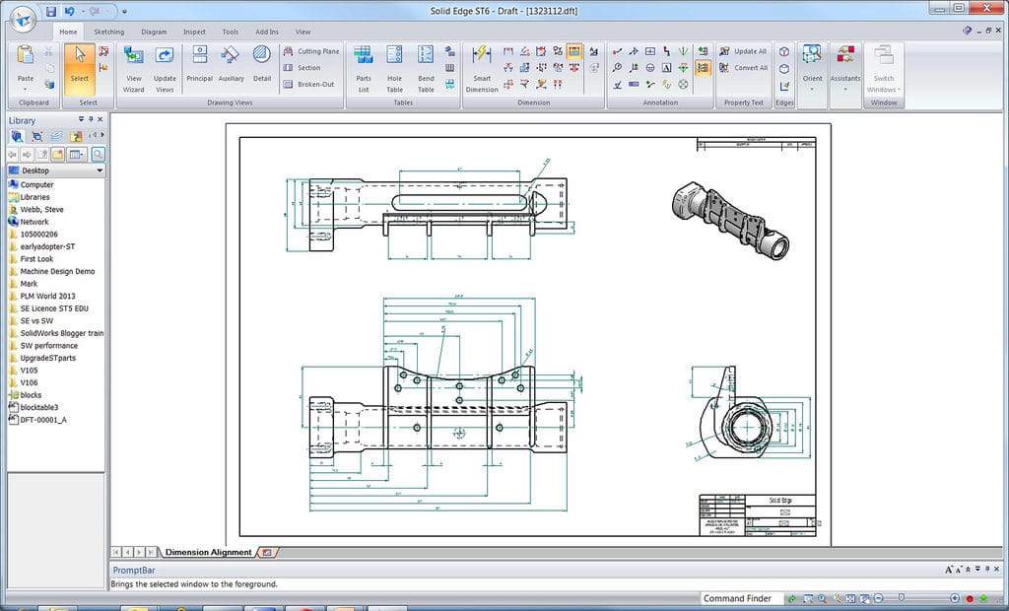This screenshot has height=611, width=1009.
Task: Open the View ribbon tab
Action: coord(303,31)
